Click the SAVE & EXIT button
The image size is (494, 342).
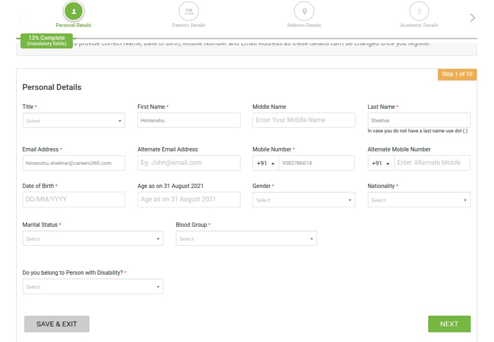pyautogui.click(x=56, y=324)
